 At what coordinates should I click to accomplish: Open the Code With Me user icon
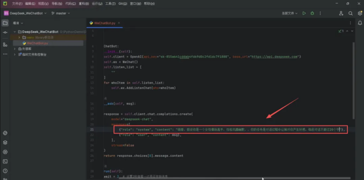click(x=341, y=13)
